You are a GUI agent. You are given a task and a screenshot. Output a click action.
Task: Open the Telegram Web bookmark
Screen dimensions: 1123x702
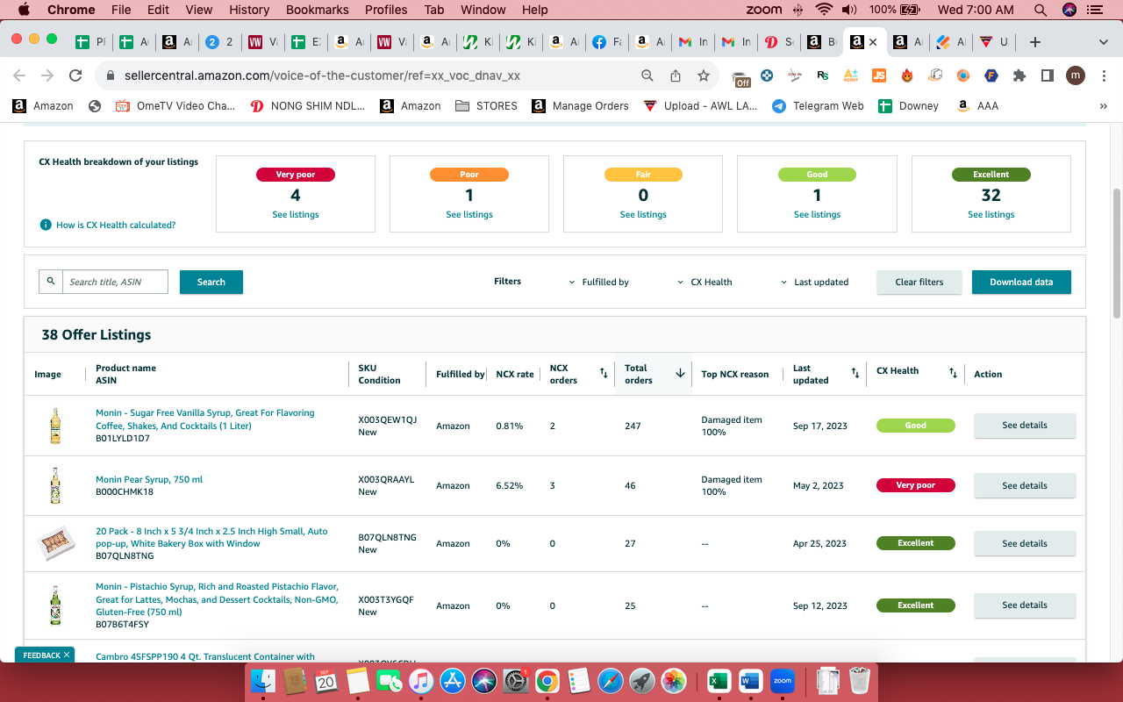818,106
